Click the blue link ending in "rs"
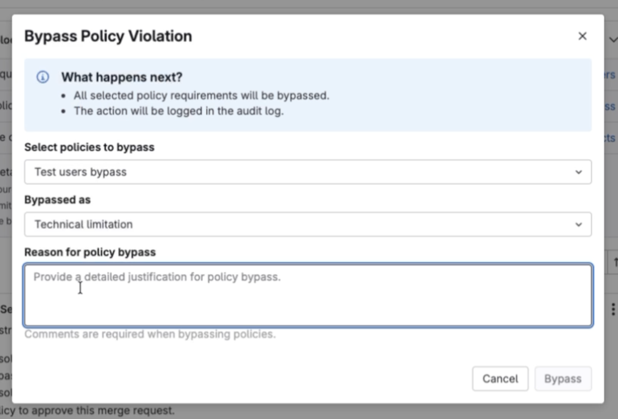618x419 pixels. (x=611, y=74)
